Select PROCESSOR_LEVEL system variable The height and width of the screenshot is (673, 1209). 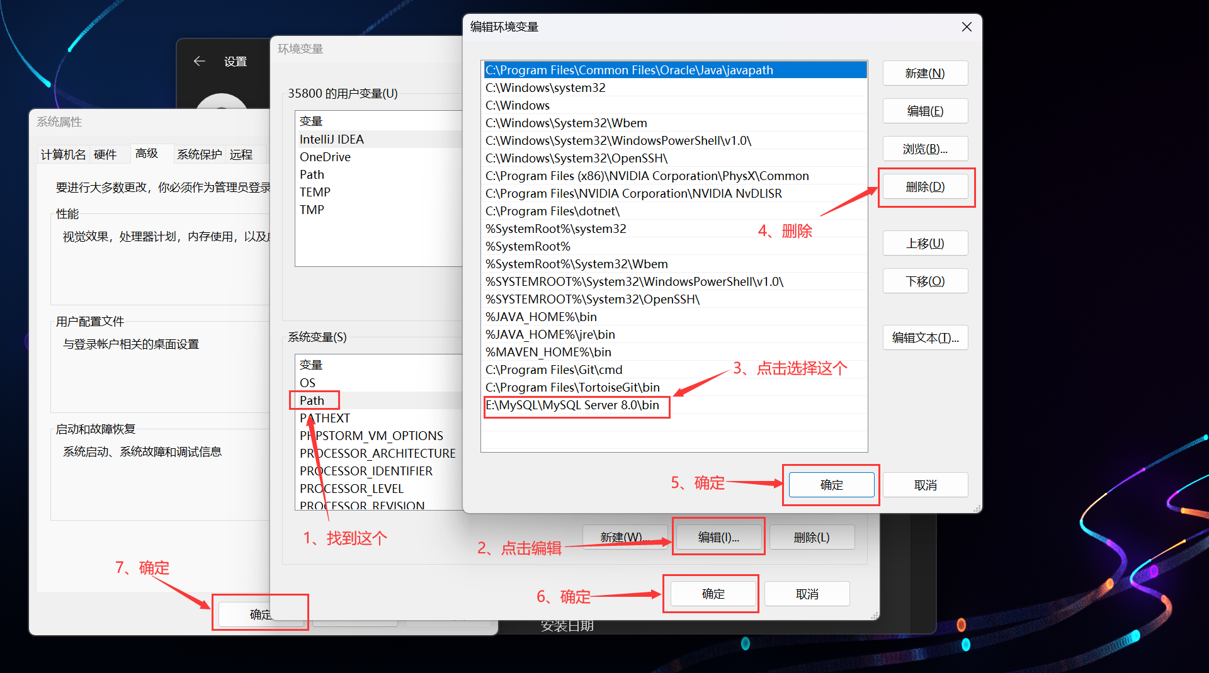point(379,489)
